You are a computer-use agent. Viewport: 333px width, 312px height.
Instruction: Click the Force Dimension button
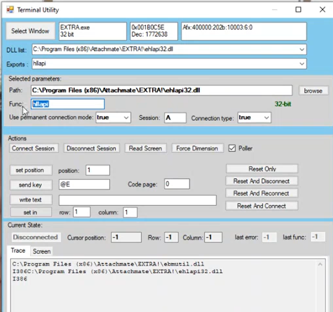coord(197,148)
